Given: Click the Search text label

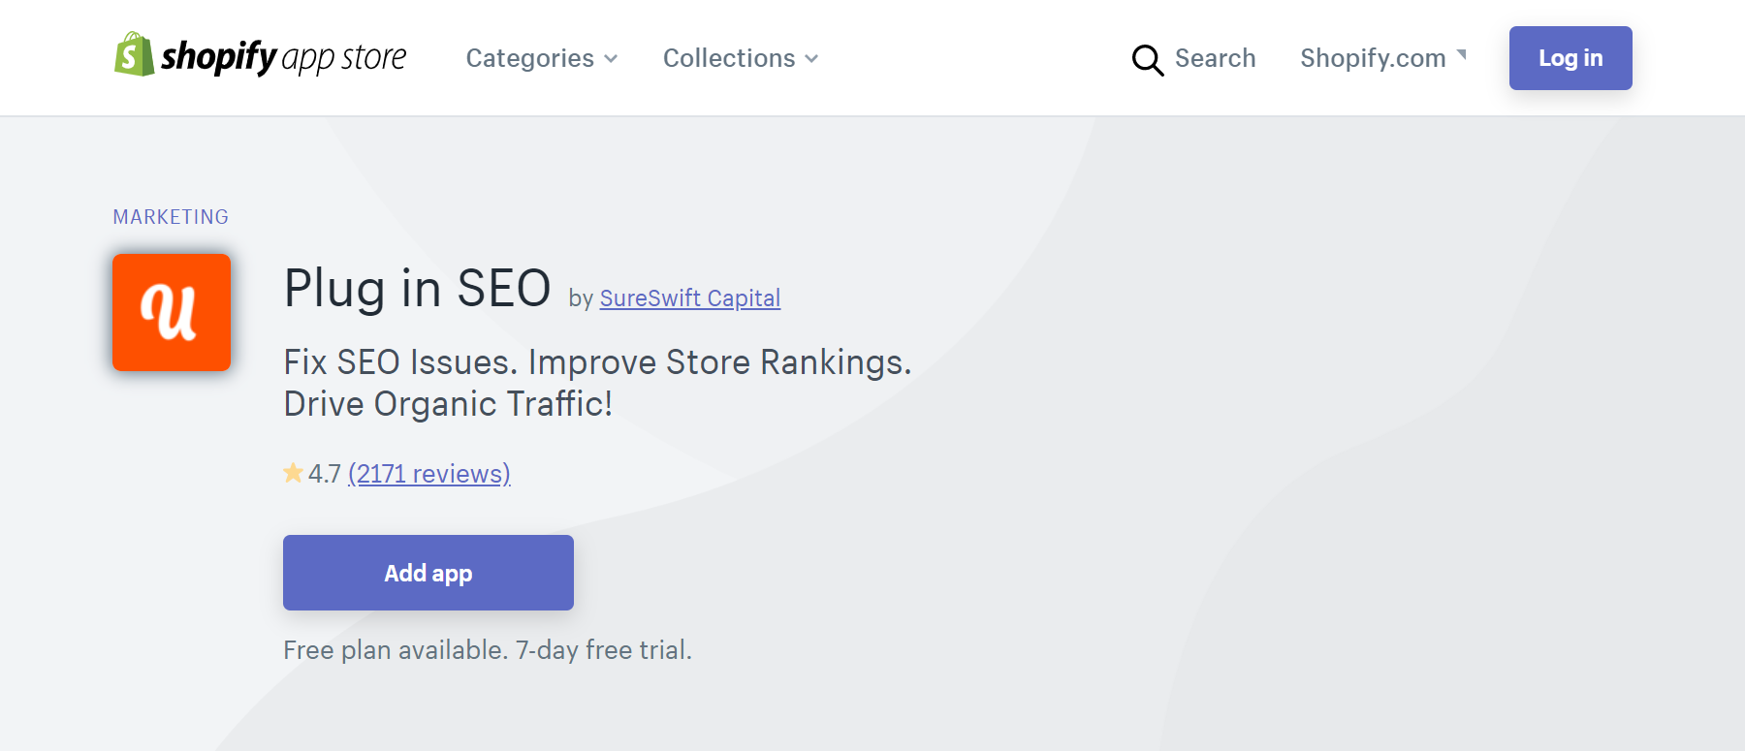Looking at the screenshot, I should pyautogui.click(x=1215, y=58).
